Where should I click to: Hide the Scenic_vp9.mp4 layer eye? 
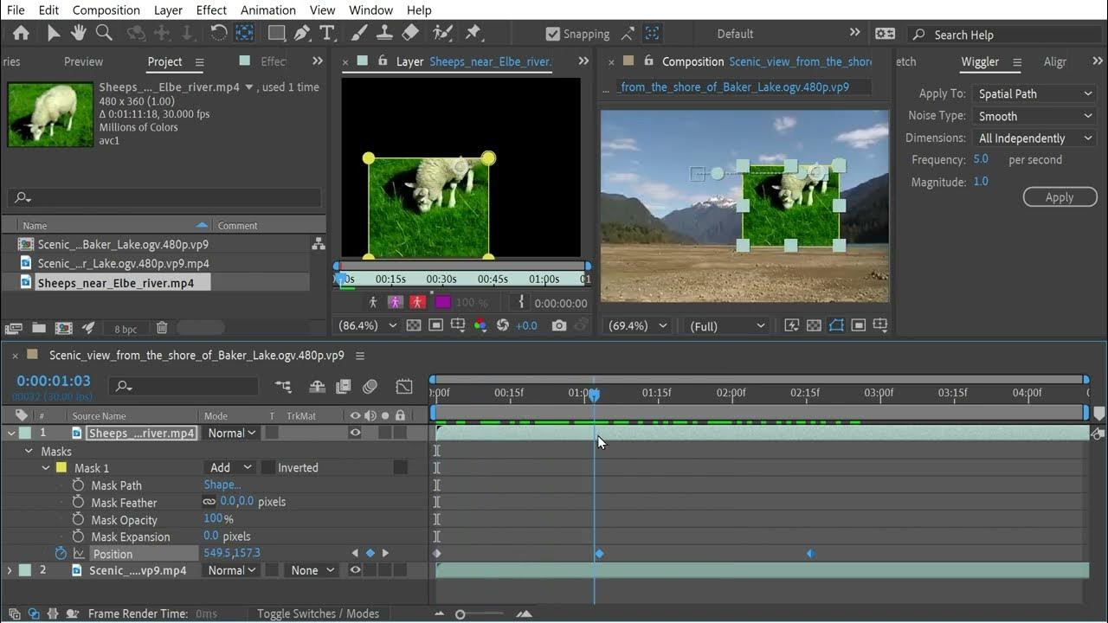[355, 570]
